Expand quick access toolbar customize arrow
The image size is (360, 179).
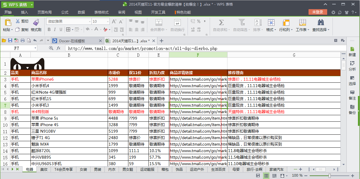pos(47,40)
